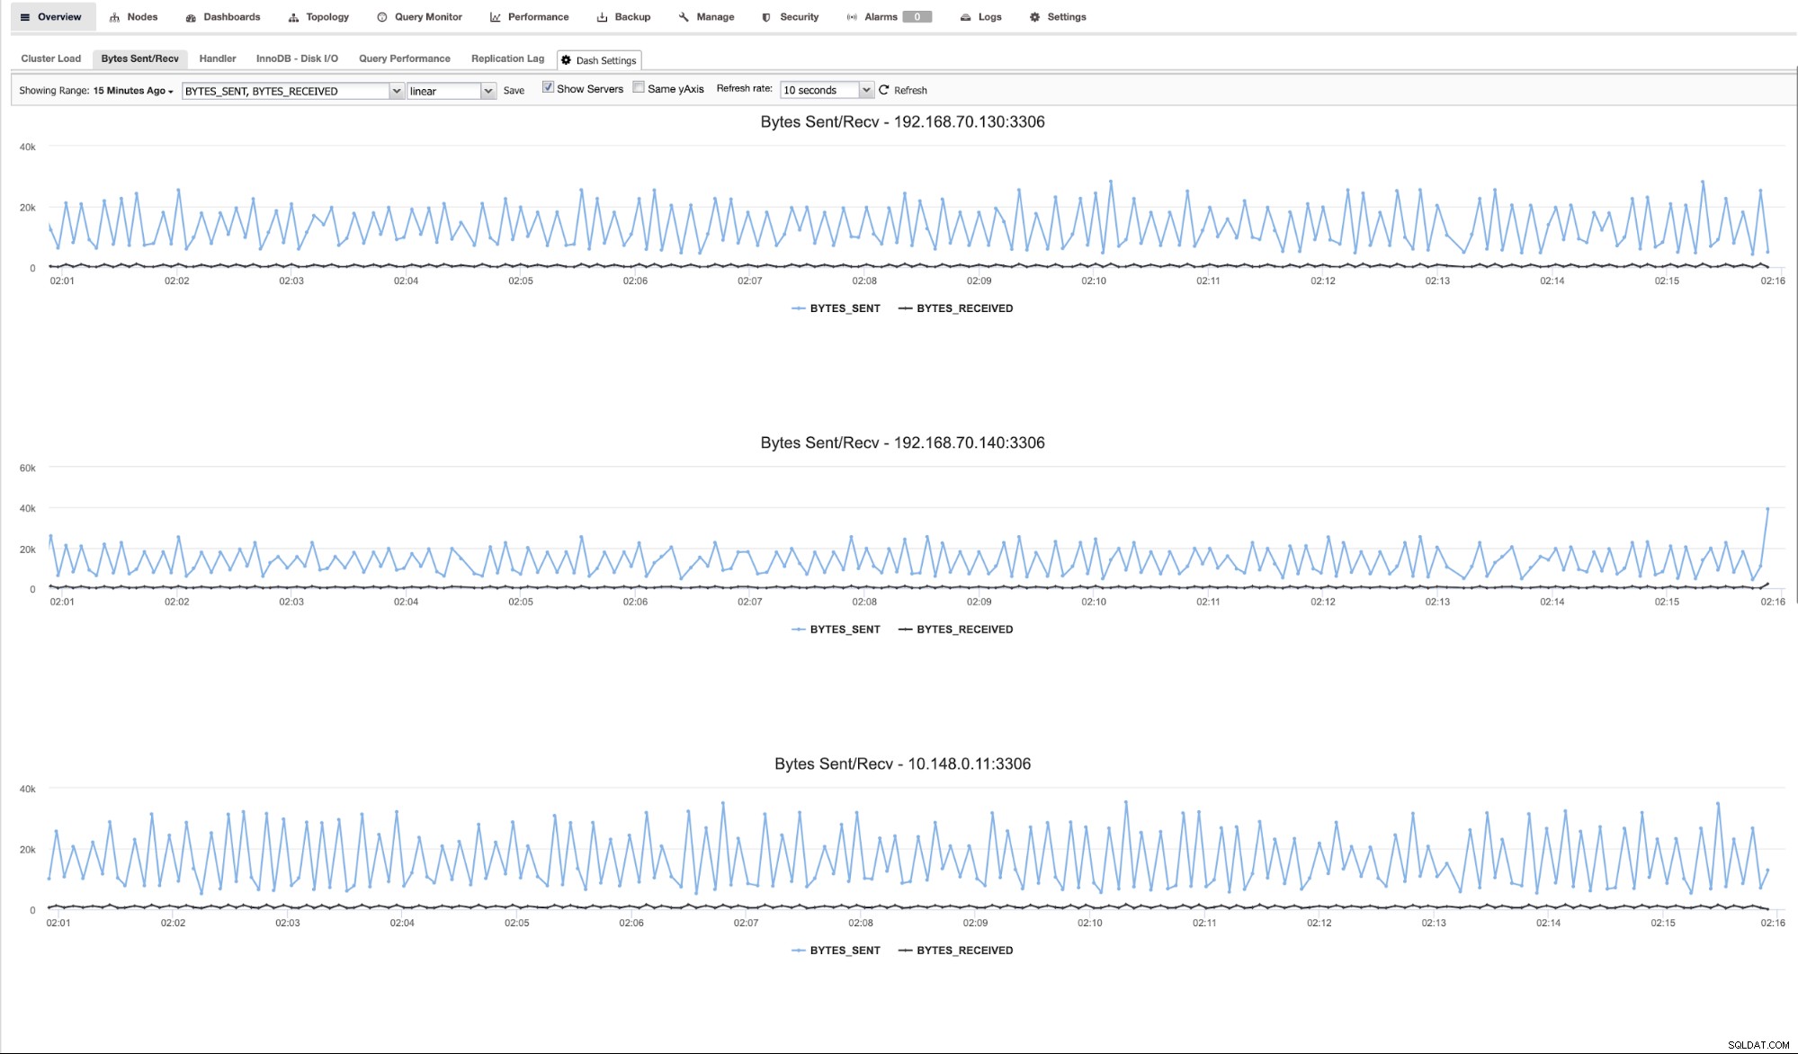View the Alarms section

pos(889,17)
